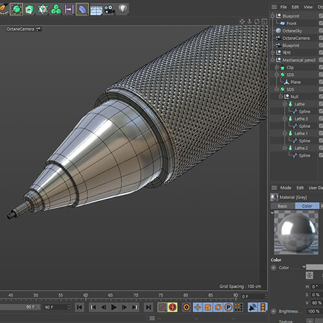Viewport: 323px width, 323px height.
Task: Click the viewport rotate-camera icon
Action: (256, 21)
